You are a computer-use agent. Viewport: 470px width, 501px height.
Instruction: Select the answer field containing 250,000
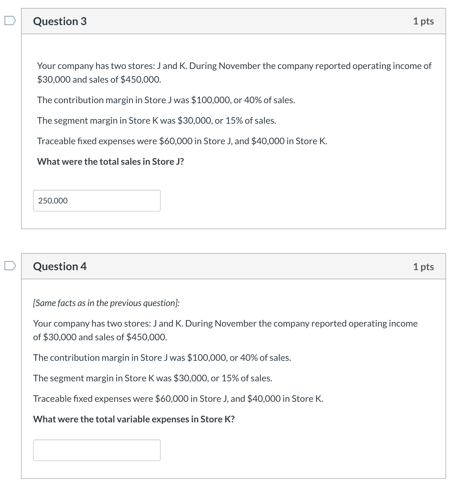pos(97,201)
